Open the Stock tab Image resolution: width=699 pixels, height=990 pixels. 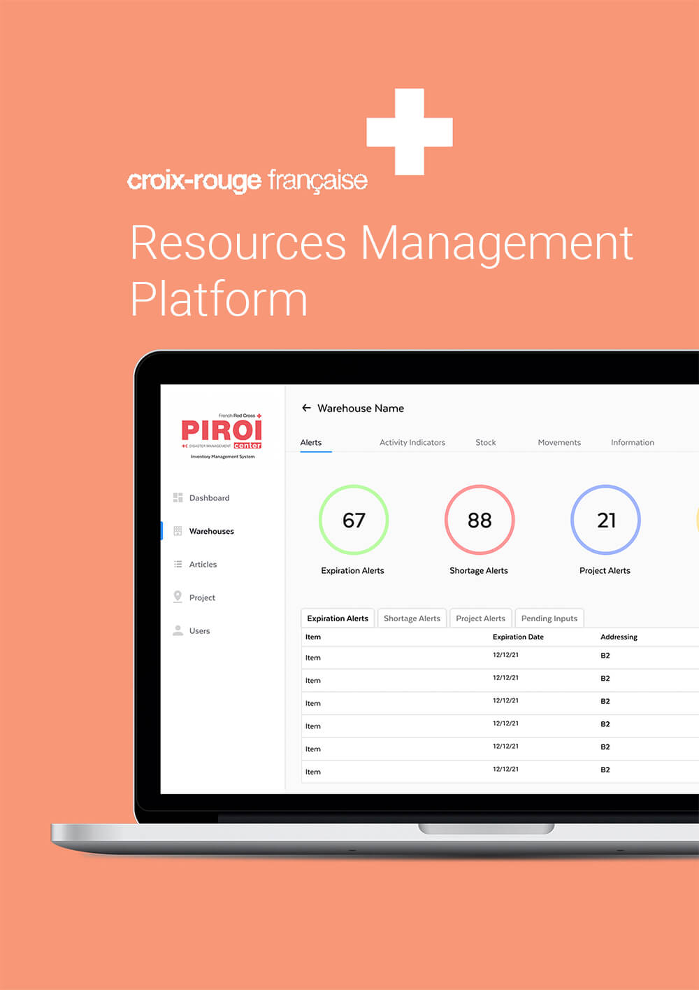pos(485,442)
